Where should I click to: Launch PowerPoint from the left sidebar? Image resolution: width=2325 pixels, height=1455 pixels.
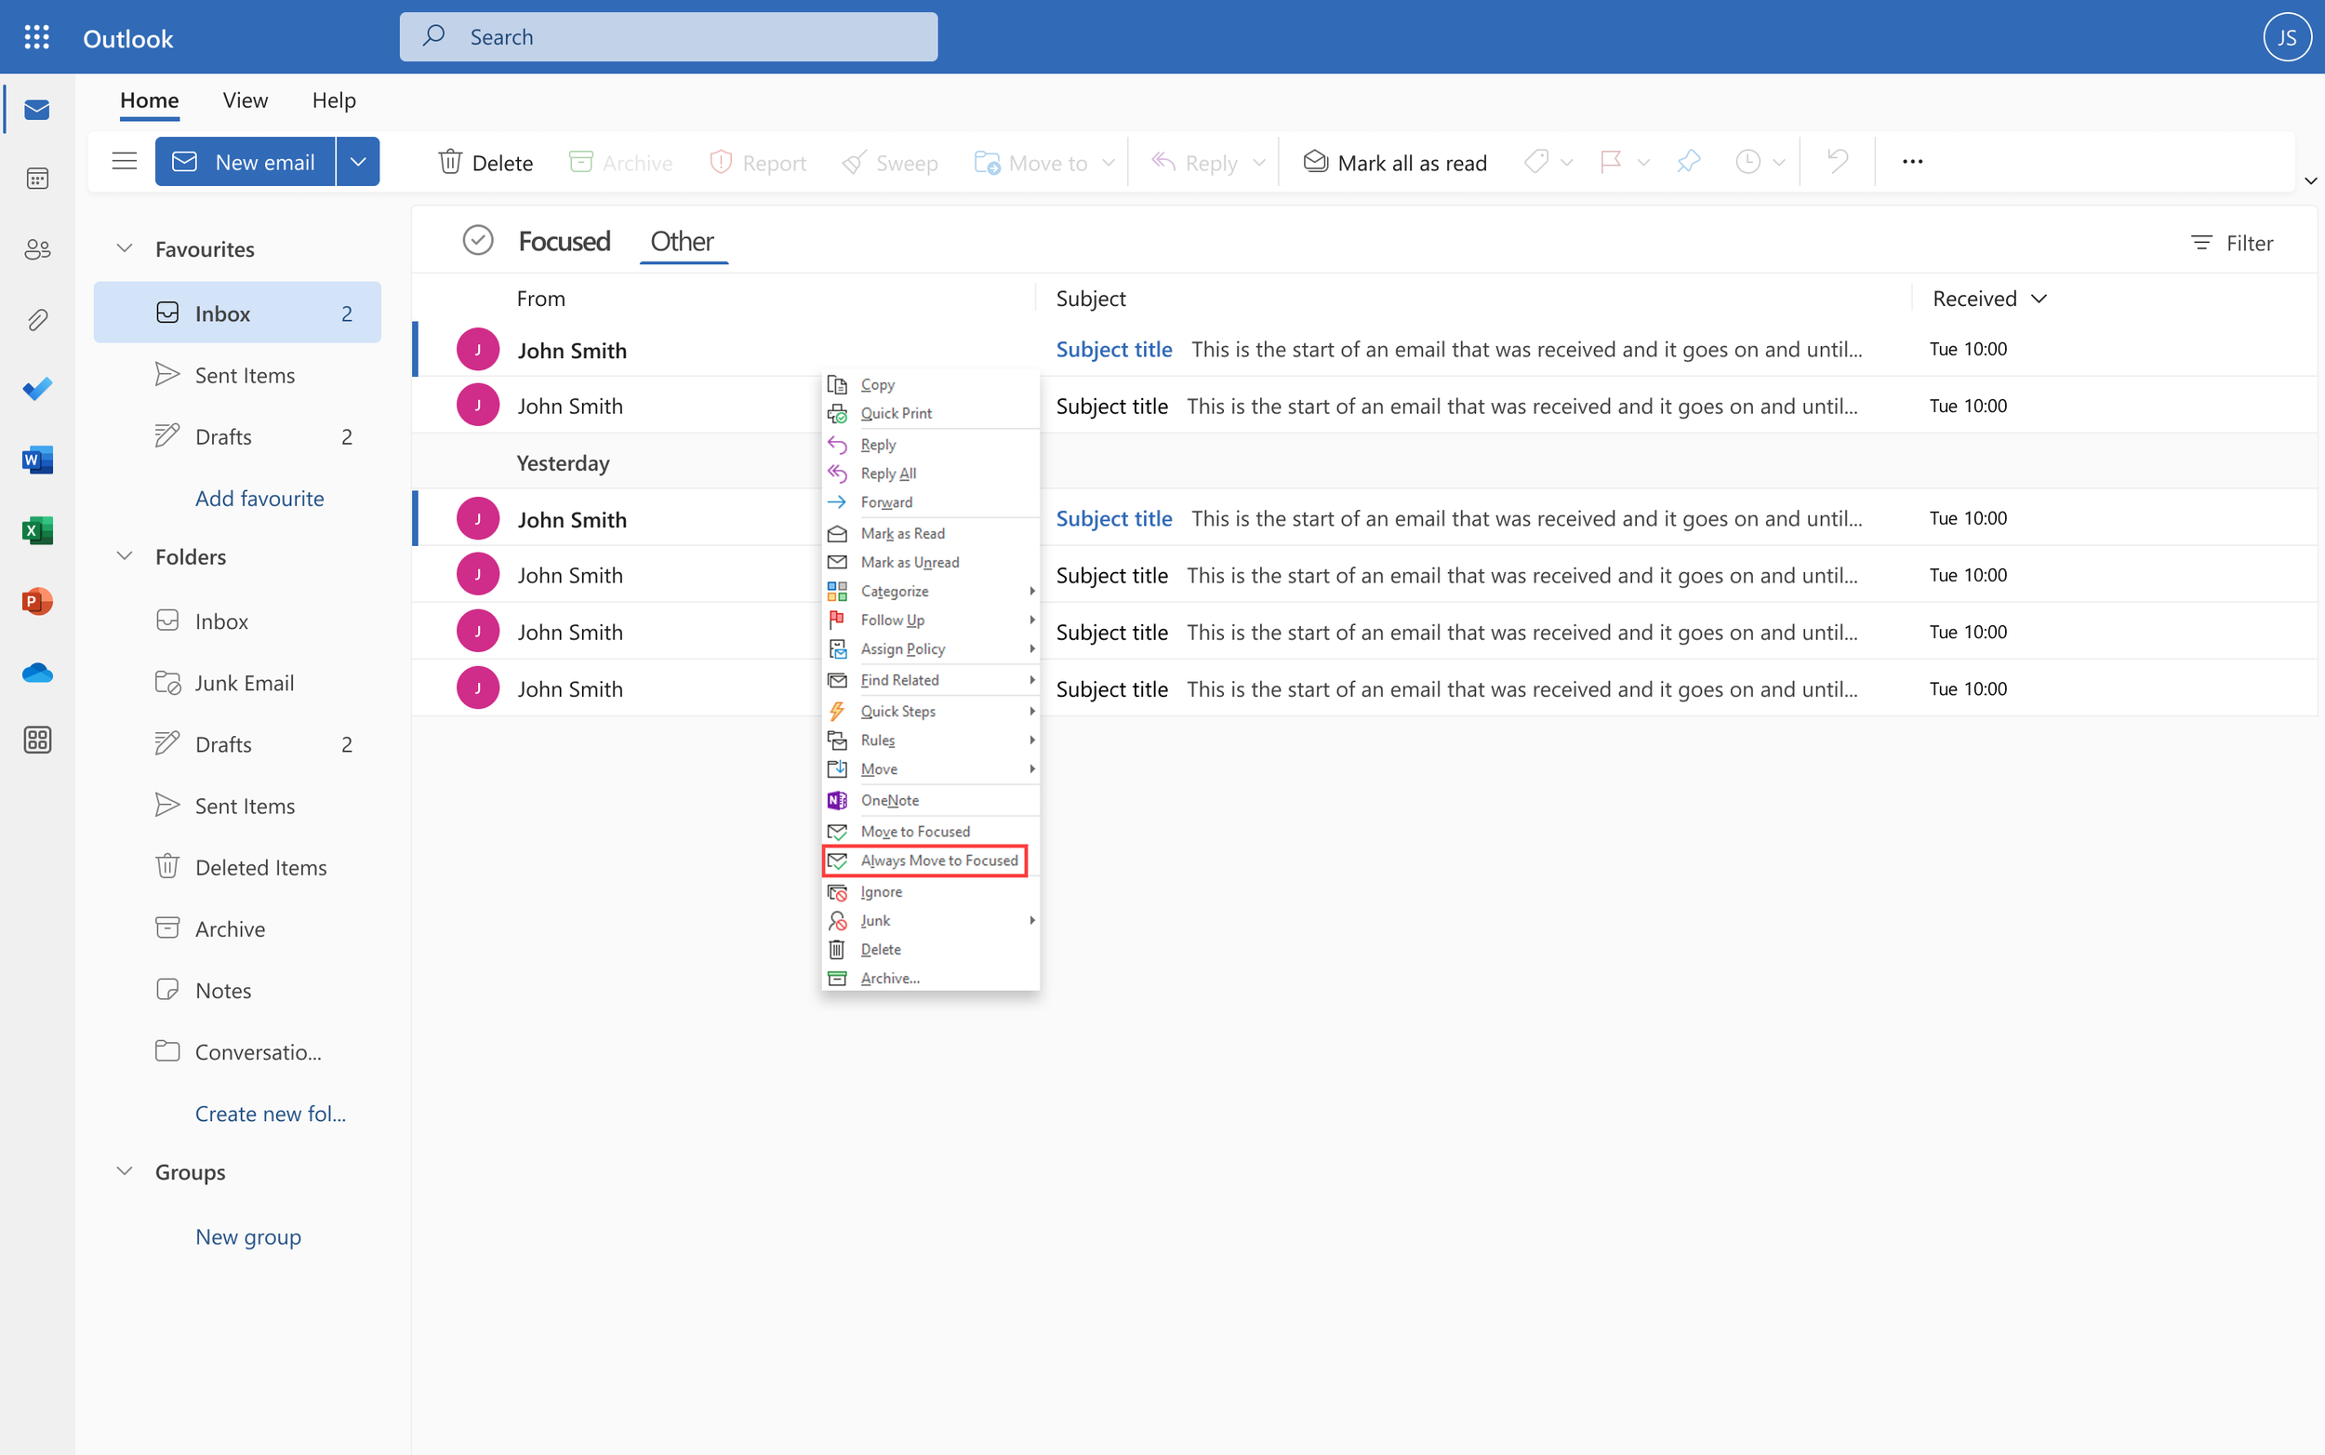coord(36,601)
